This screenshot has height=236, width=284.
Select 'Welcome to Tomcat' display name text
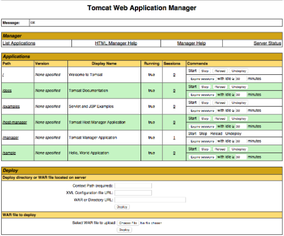(x=86, y=75)
